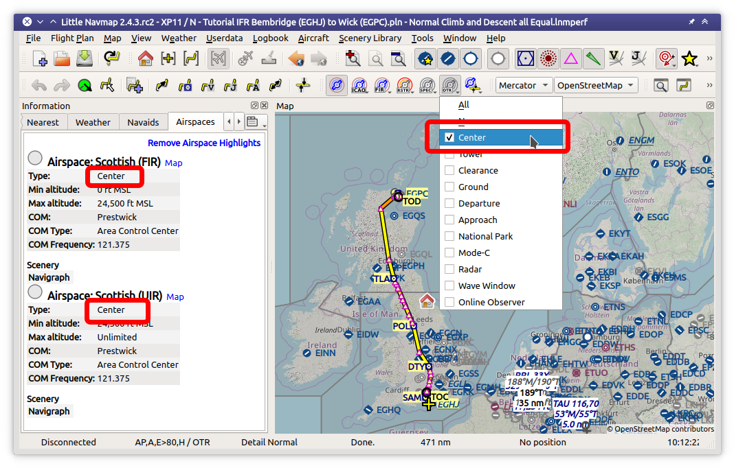Open the RSTR restricted airspaces dropdown
Screen dimensions: 734x468
[x=404, y=86]
